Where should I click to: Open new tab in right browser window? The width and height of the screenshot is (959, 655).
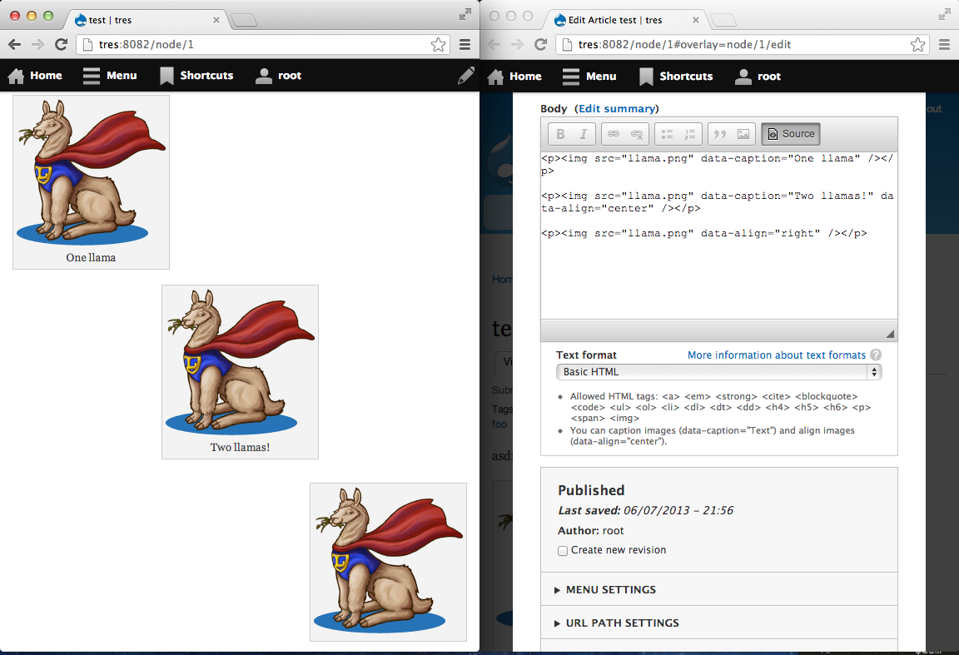[723, 20]
